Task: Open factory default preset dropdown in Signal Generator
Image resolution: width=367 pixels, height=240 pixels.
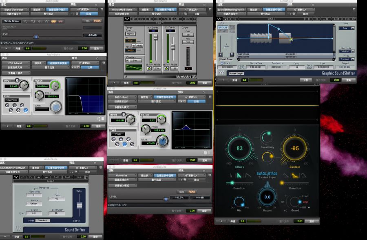Action: 84,10
